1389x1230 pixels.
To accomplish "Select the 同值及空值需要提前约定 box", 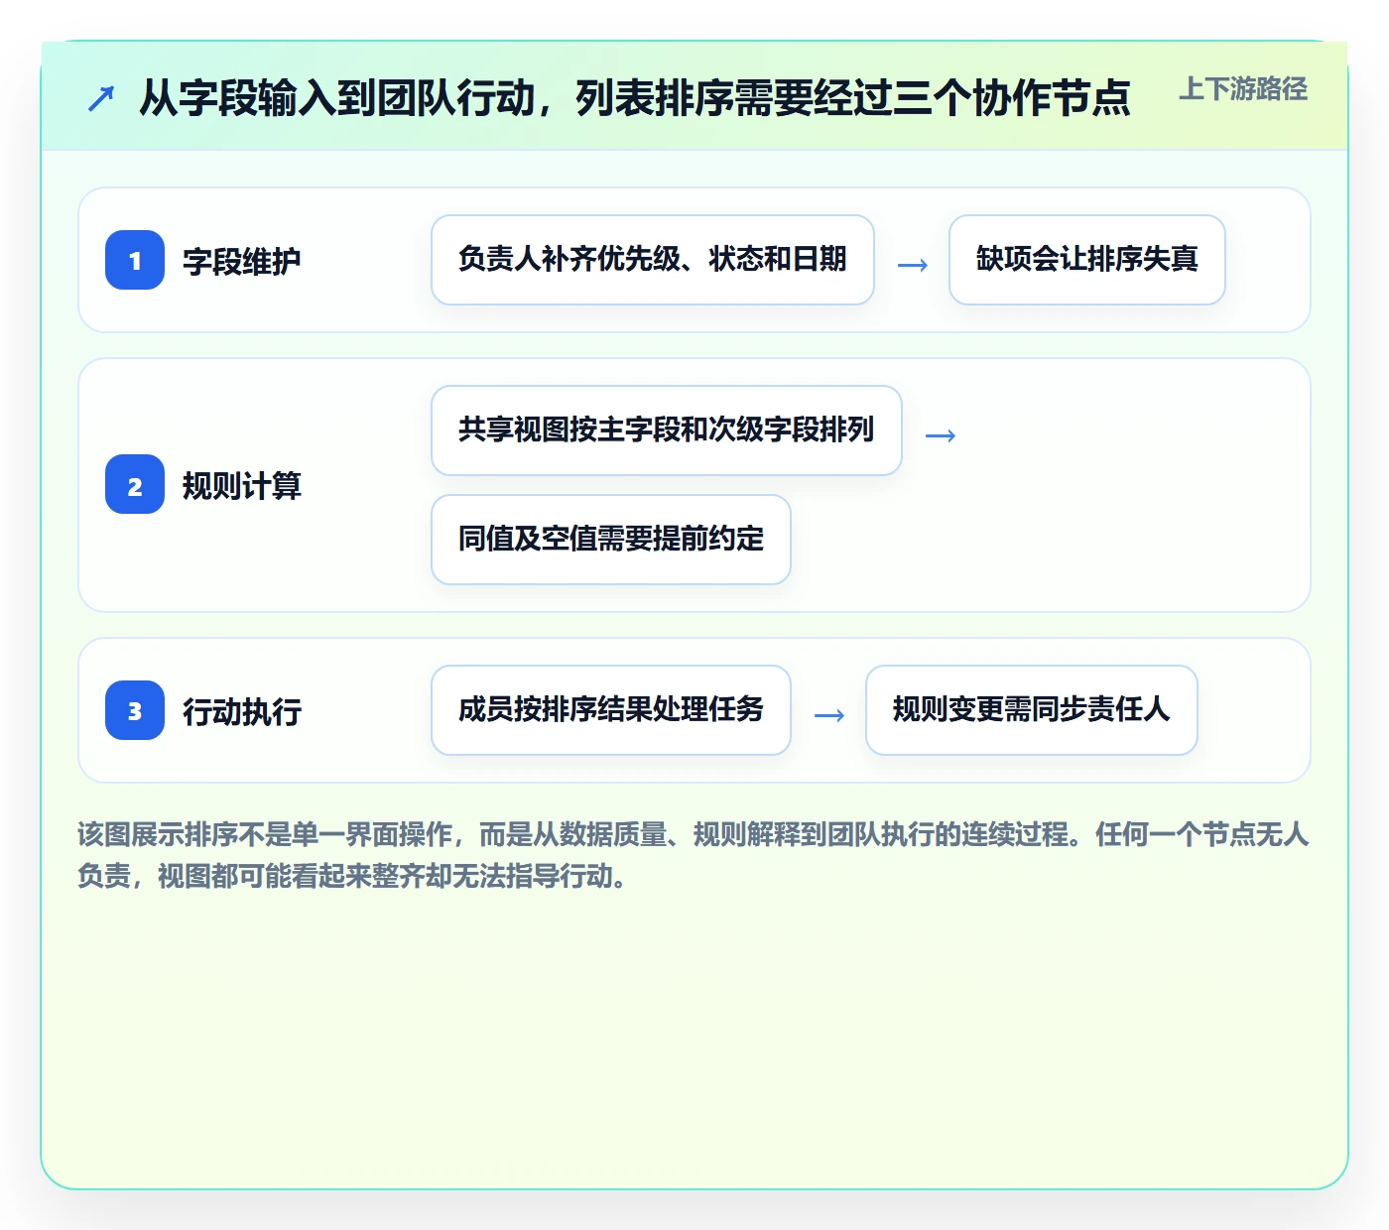I will tap(611, 540).
